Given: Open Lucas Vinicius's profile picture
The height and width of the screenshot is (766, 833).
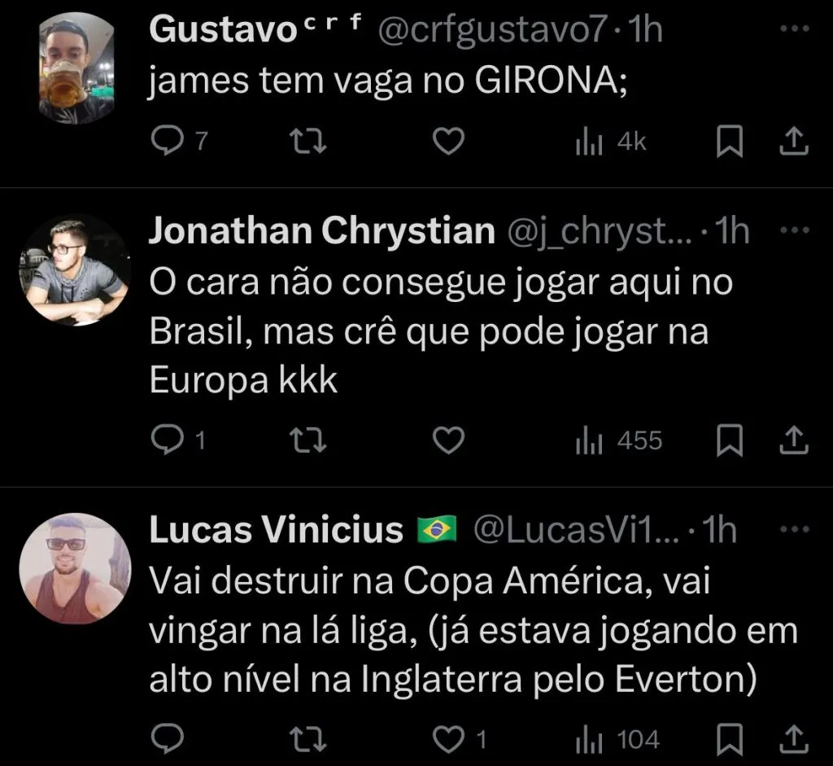Looking at the screenshot, I should point(76,567).
